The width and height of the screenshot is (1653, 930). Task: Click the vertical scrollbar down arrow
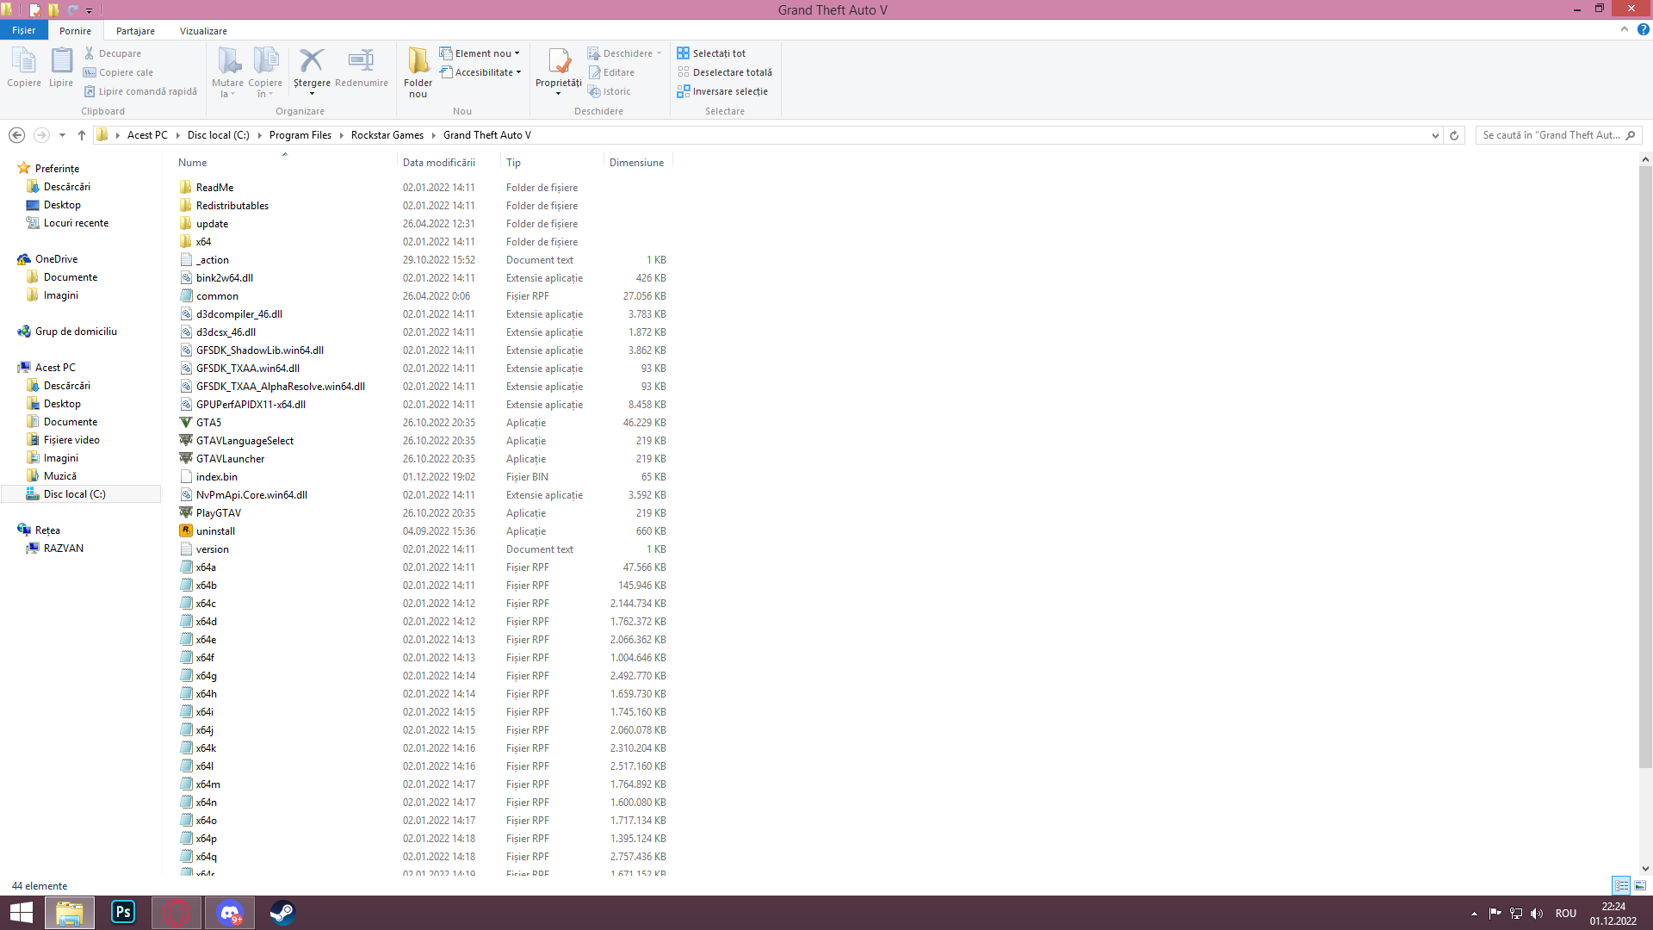(1645, 869)
